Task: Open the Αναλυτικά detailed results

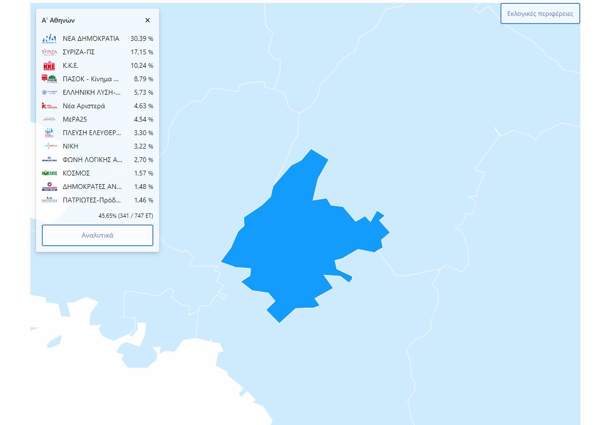Action: tap(98, 236)
